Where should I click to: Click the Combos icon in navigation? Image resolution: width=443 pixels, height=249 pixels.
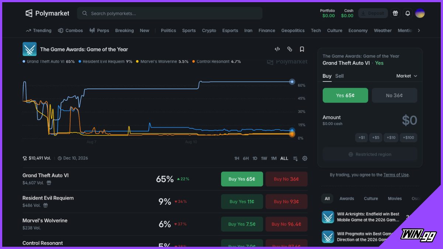pos(61,31)
